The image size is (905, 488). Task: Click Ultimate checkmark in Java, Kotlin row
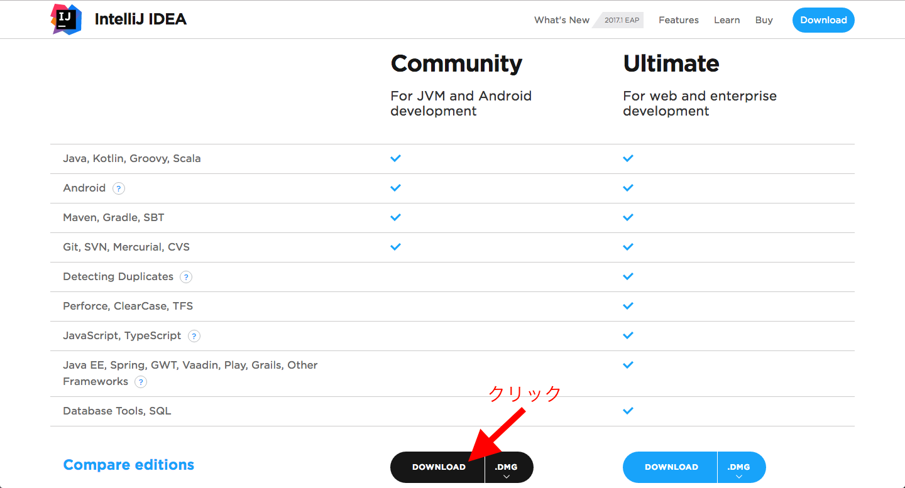click(x=628, y=158)
